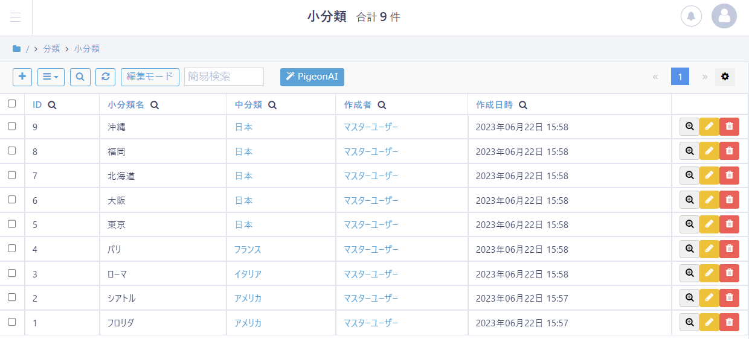The image size is (749, 339).
Task: Click the user avatar icon
Action: tap(724, 16)
